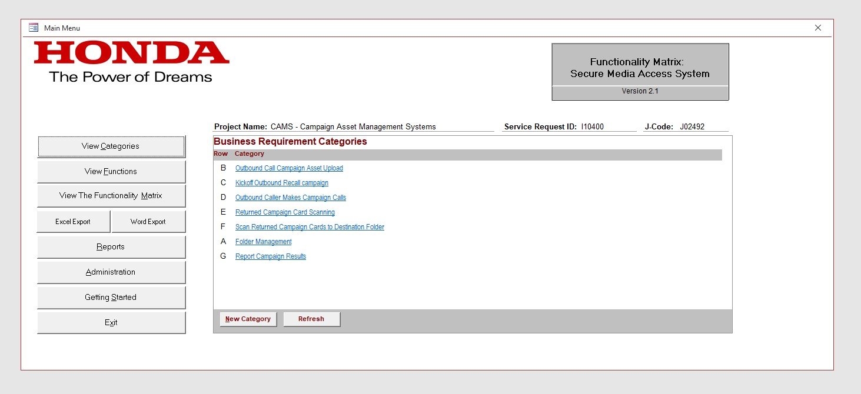Refresh the category list
Image resolution: width=861 pixels, height=394 pixels.
tap(311, 319)
